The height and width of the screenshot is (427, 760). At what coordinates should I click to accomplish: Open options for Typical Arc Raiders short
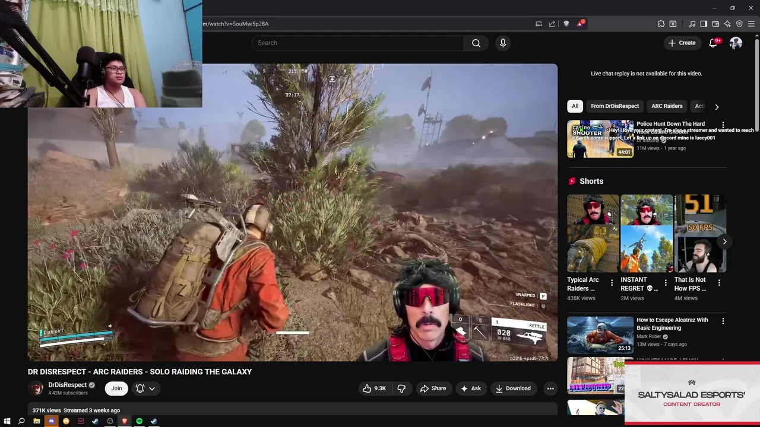[612, 283]
